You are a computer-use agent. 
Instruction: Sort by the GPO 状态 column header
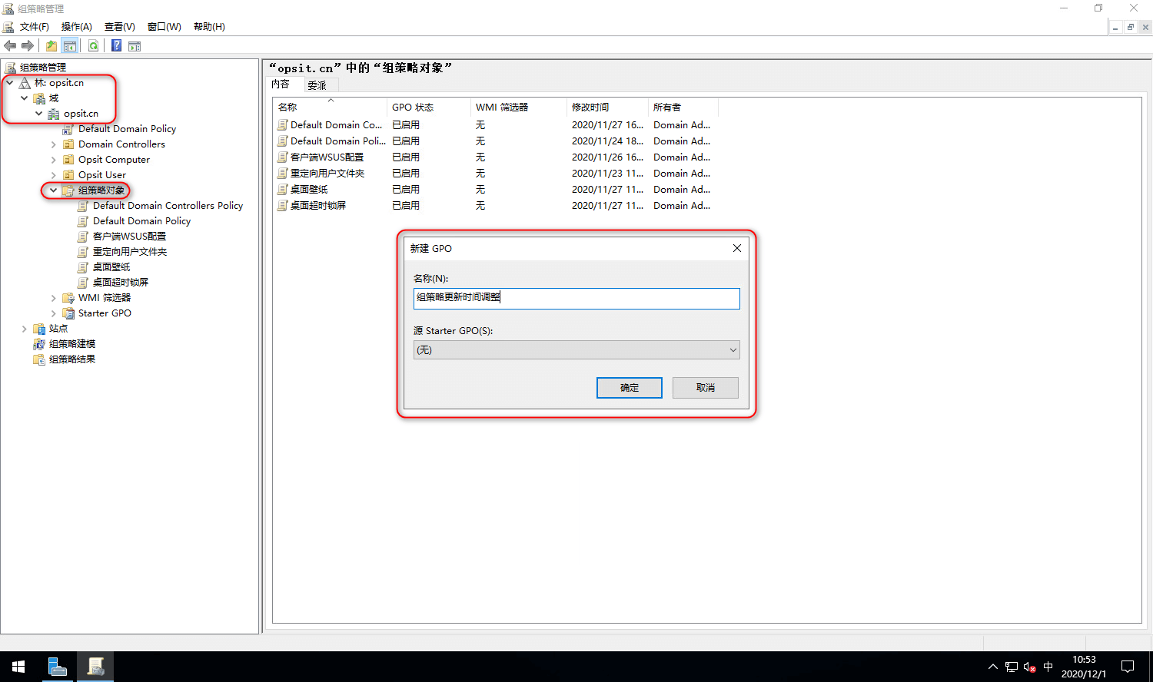[x=429, y=108]
